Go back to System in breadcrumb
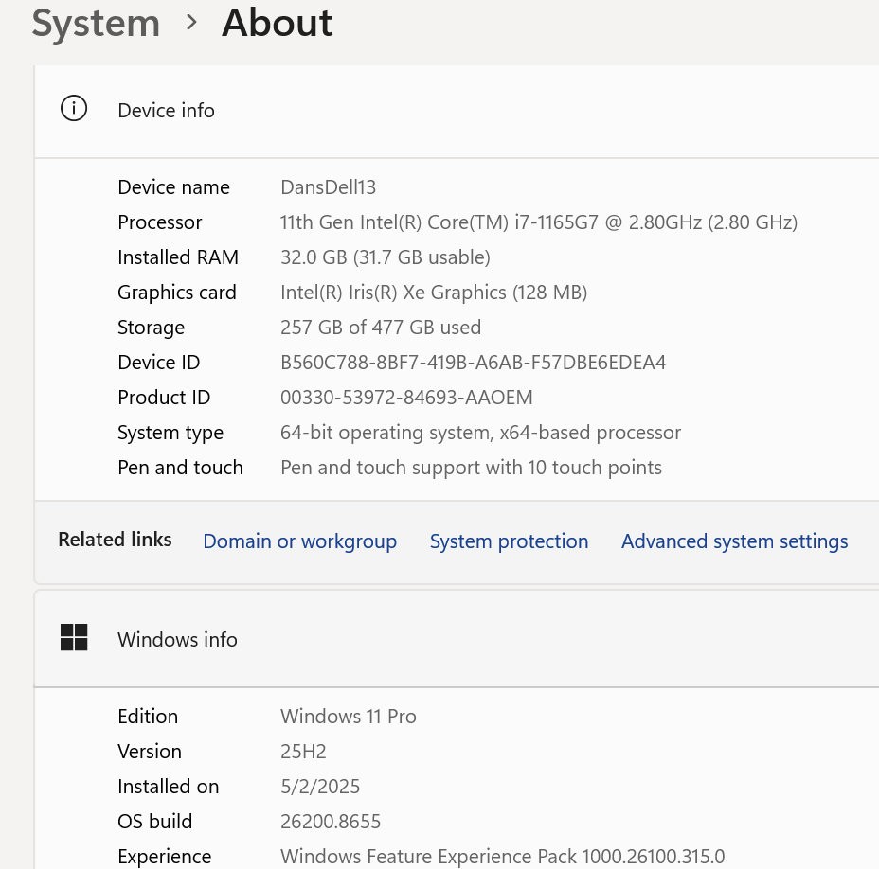This screenshot has height=869, width=879. [x=96, y=24]
